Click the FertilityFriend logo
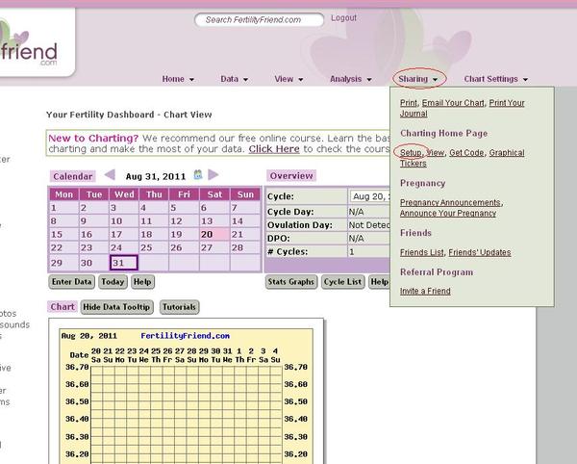This screenshot has height=464, width=577. 29,50
